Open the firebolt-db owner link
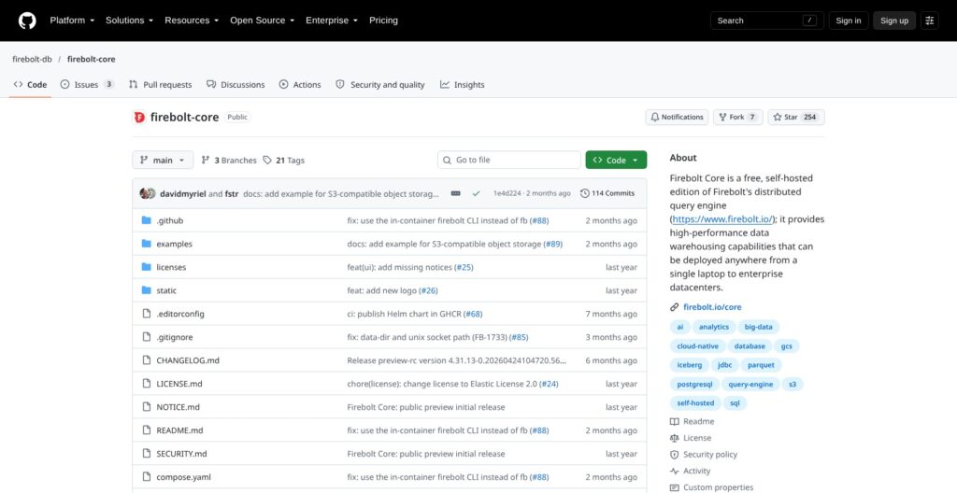 [x=32, y=59]
